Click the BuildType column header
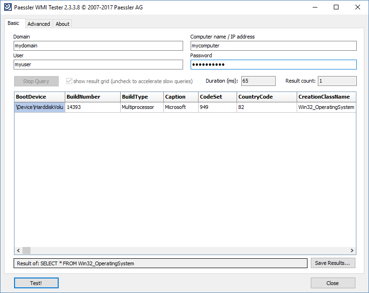This screenshot has width=369, height=293. click(142, 97)
